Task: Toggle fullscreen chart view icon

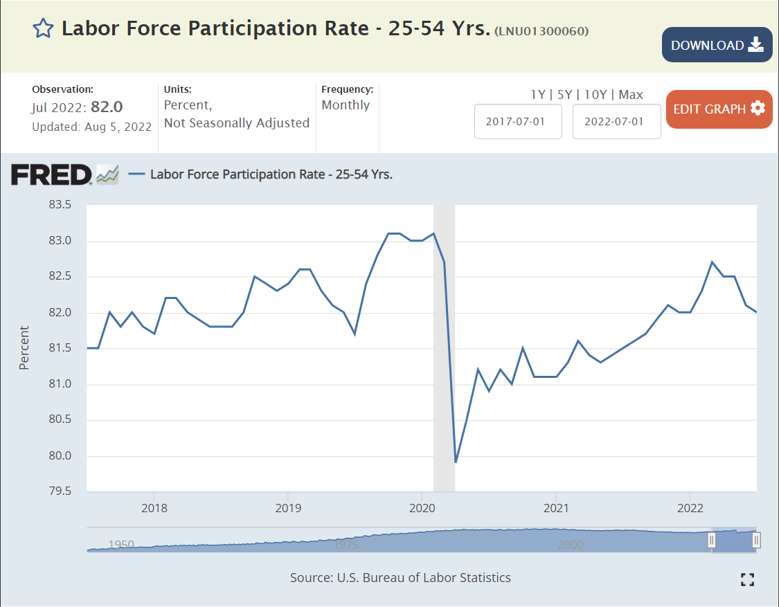Action: point(747,580)
